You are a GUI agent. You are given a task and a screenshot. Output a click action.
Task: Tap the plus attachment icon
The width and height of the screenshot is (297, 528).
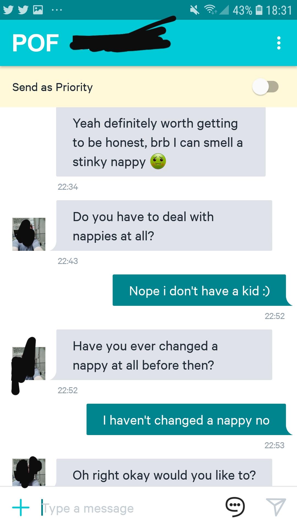coord(21,507)
